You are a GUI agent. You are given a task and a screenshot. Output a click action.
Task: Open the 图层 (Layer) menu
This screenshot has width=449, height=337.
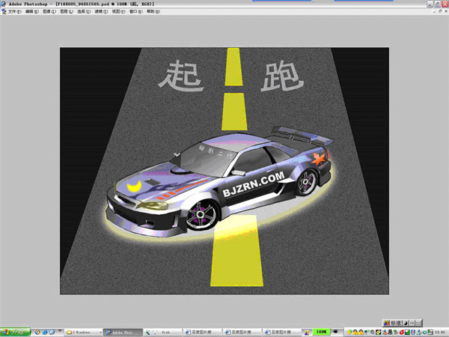pos(67,11)
